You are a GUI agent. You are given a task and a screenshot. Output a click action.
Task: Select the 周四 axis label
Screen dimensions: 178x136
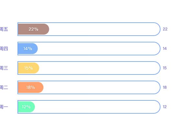(4, 49)
